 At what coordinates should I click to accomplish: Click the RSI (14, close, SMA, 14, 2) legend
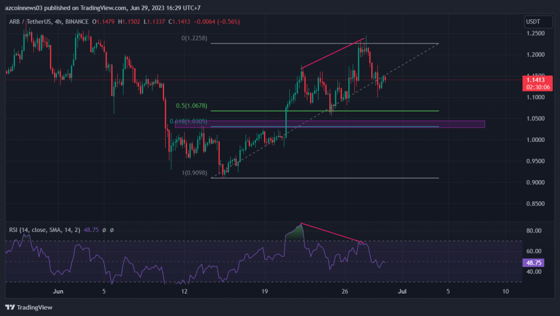[45, 230]
